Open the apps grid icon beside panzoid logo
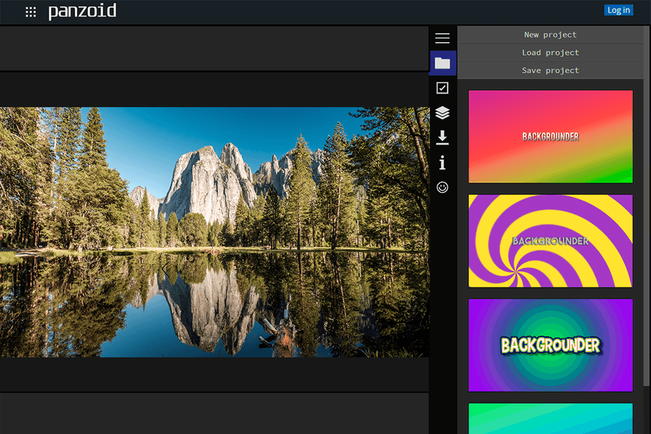Image resolution: width=651 pixels, height=434 pixels. point(31,12)
